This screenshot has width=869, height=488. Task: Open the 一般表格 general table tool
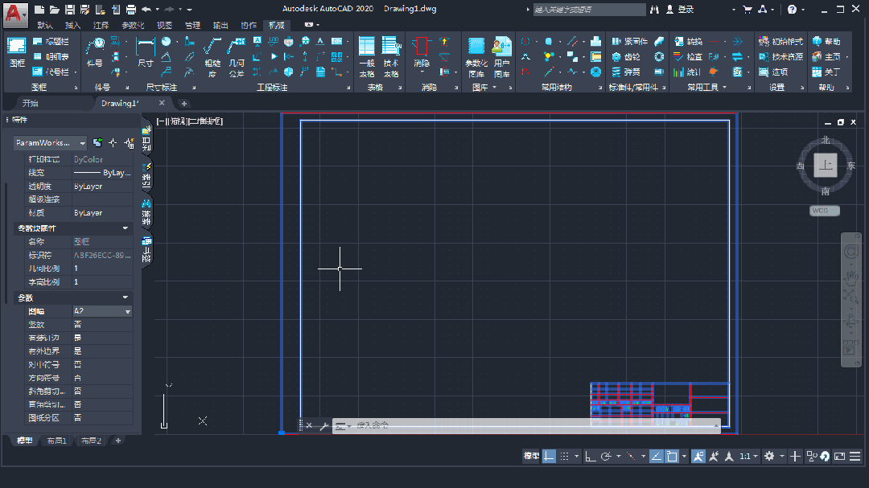pyautogui.click(x=367, y=57)
